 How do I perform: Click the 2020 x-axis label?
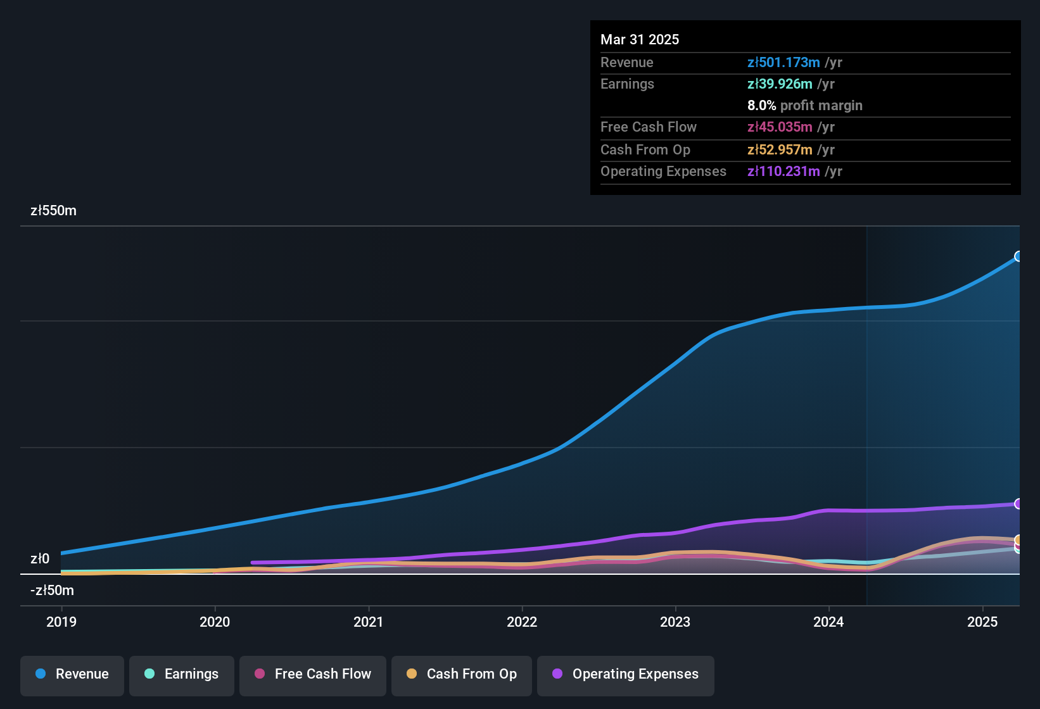215,622
